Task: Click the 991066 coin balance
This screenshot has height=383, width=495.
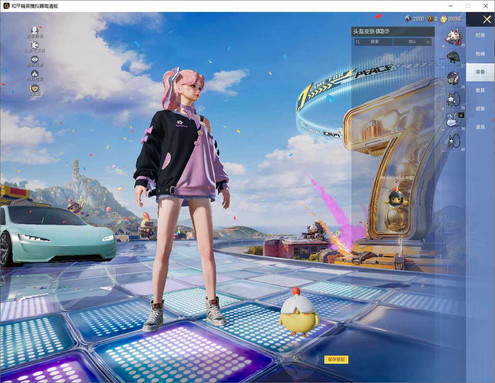Action: click(x=454, y=19)
